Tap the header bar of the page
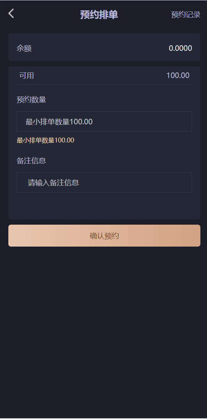The image size is (207, 419). (x=103, y=15)
